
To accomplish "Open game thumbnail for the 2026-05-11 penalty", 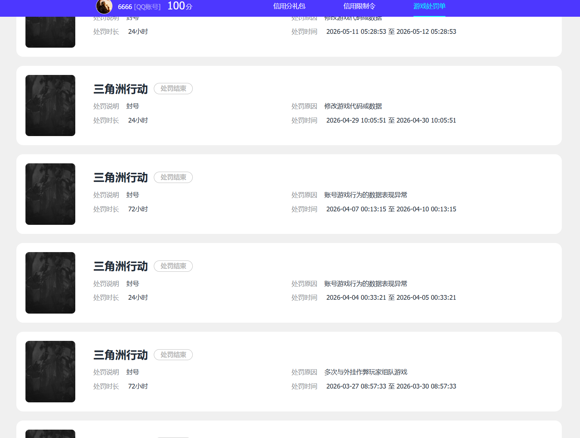I will (x=50, y=32).
